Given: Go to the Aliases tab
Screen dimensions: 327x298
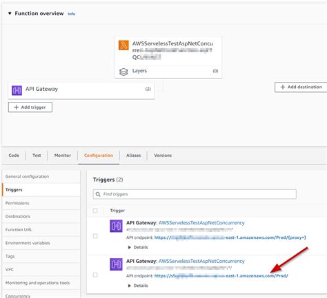Looking at the screenshot, I should [x=133, y=156].
